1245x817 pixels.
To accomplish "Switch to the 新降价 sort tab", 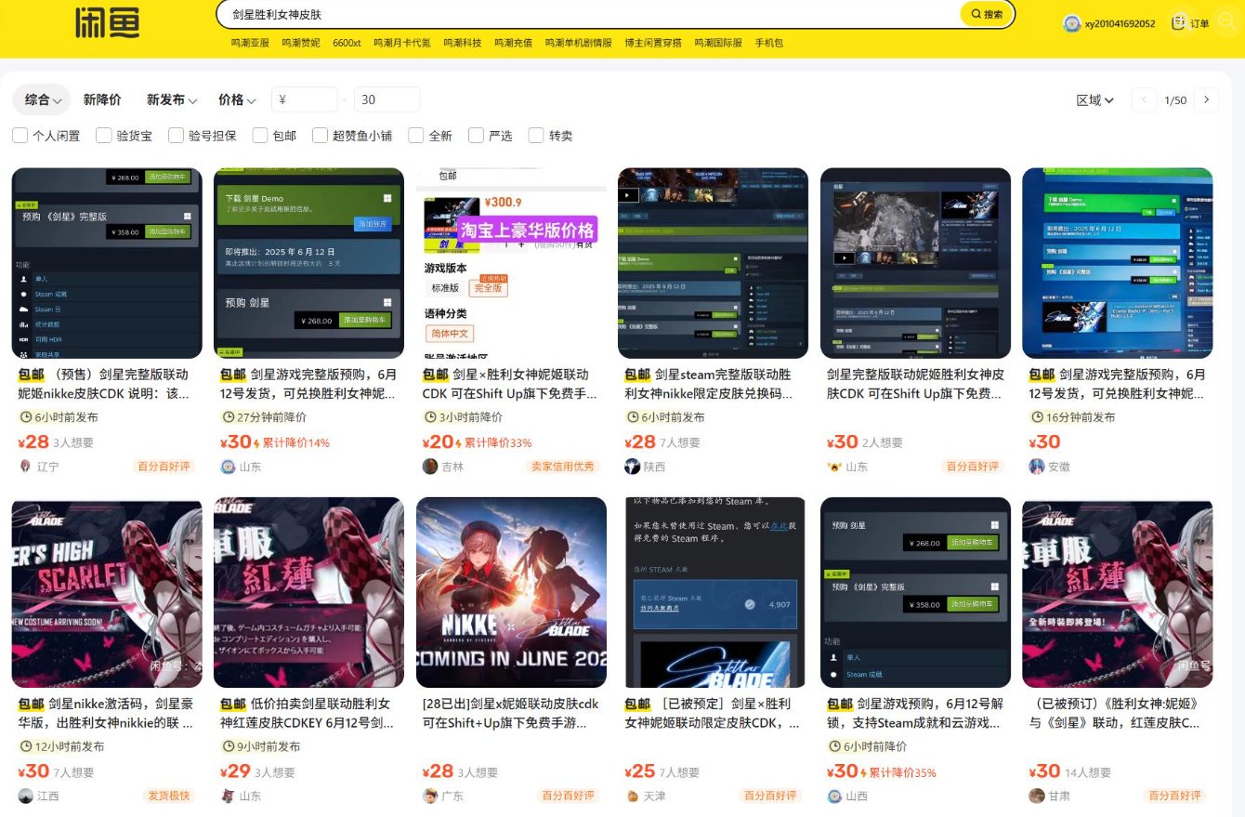I will 102,99.
